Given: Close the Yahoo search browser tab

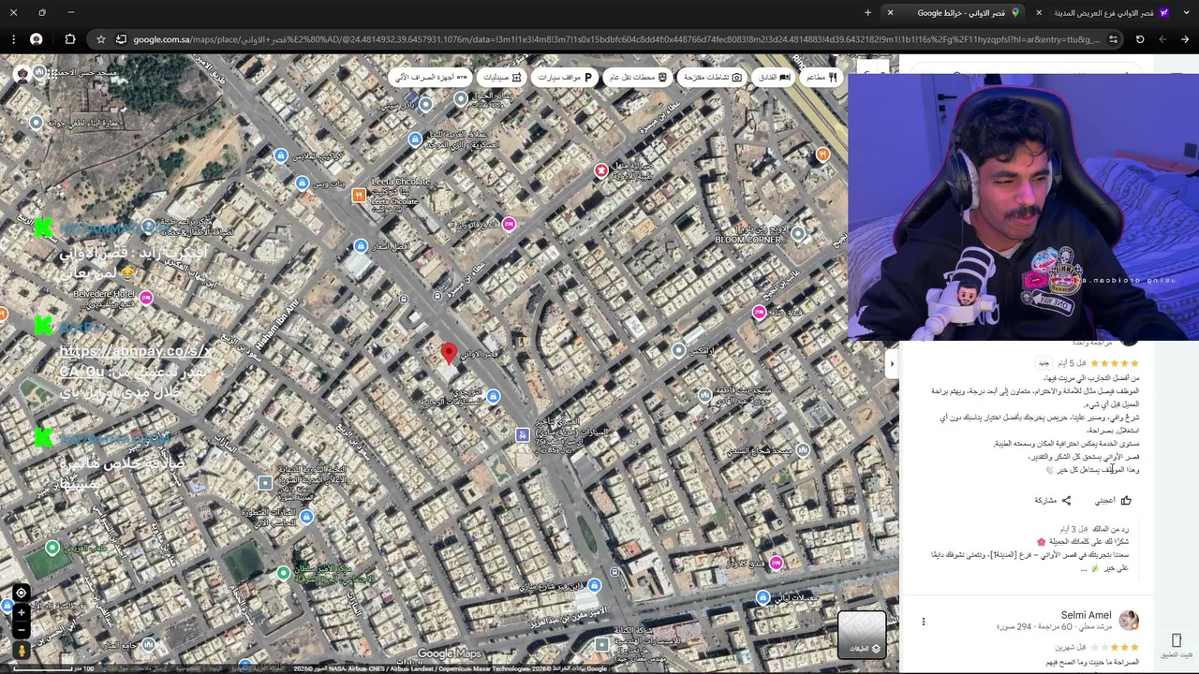Looking at the screenshot, I should [1039, 12].
